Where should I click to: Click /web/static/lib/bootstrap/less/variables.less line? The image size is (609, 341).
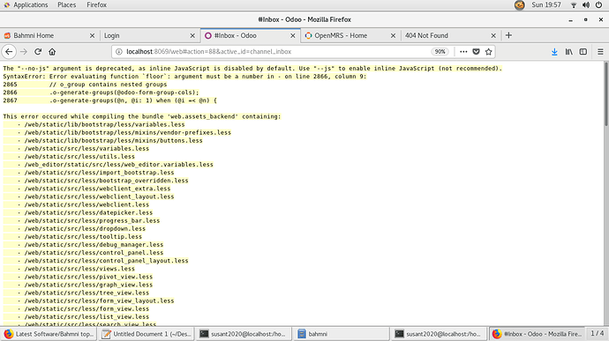click(104, 124)
